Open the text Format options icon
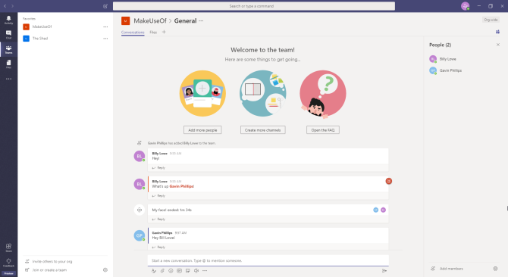Screen dimensions: 508x277 coord(154,271)
